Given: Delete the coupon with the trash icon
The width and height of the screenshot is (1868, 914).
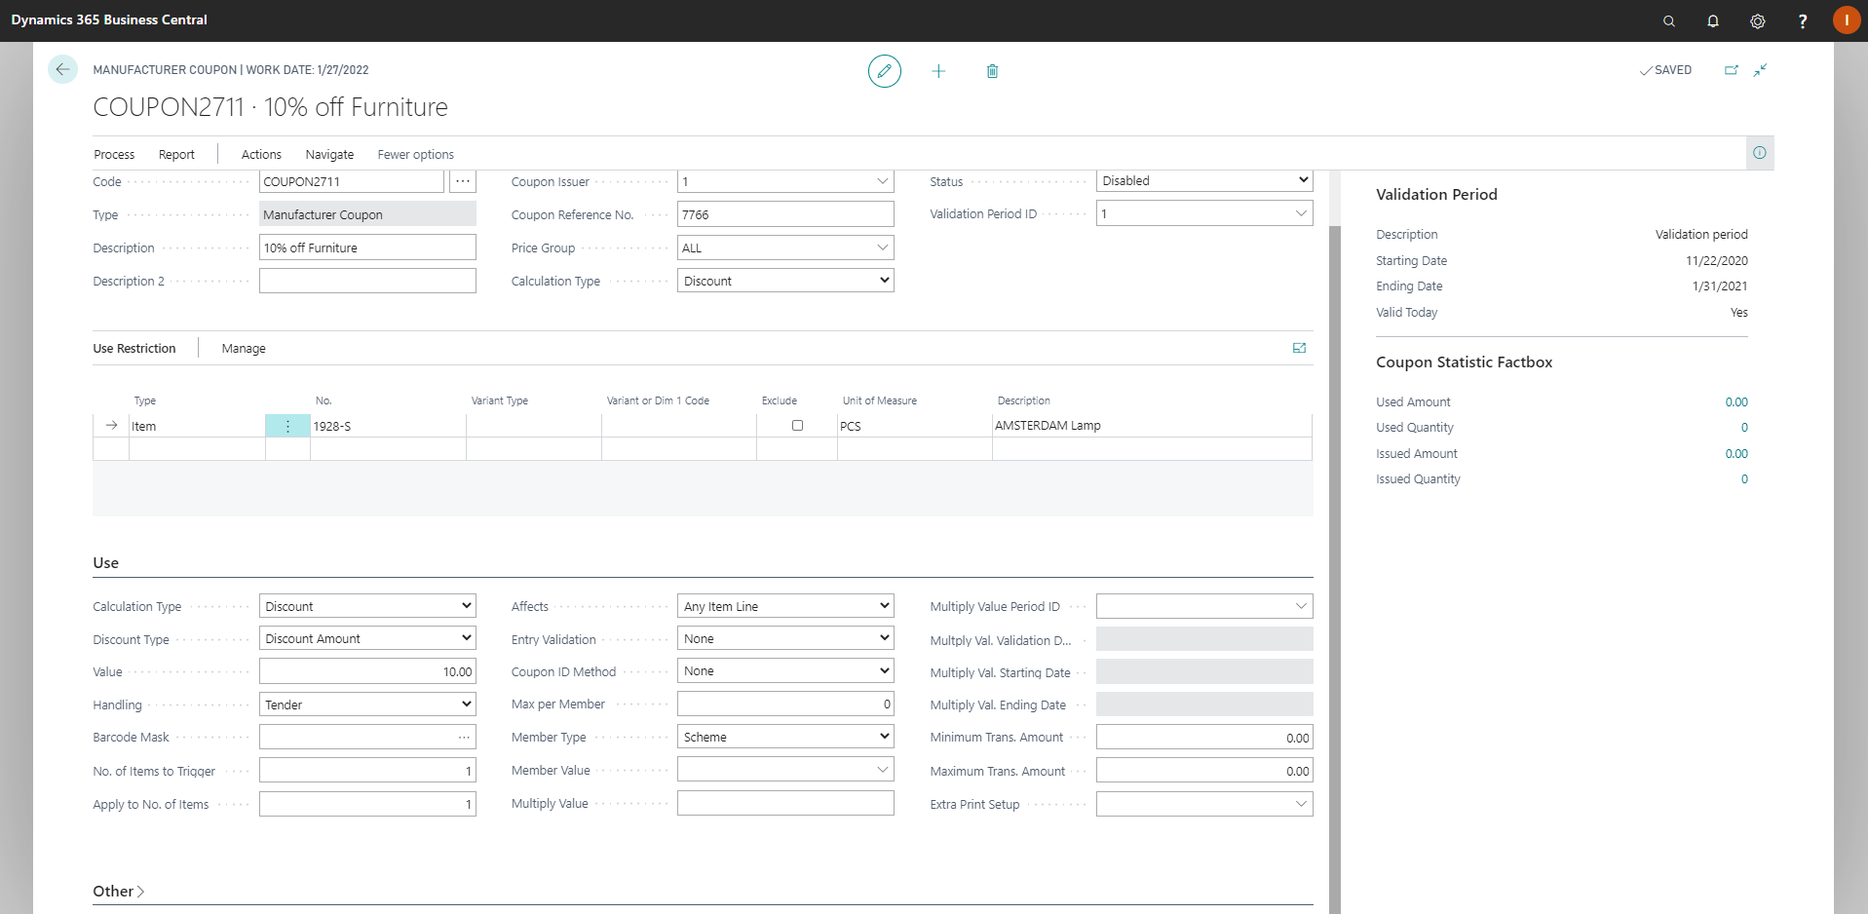Looking at the screenshot, I should [x=992, y=71].
